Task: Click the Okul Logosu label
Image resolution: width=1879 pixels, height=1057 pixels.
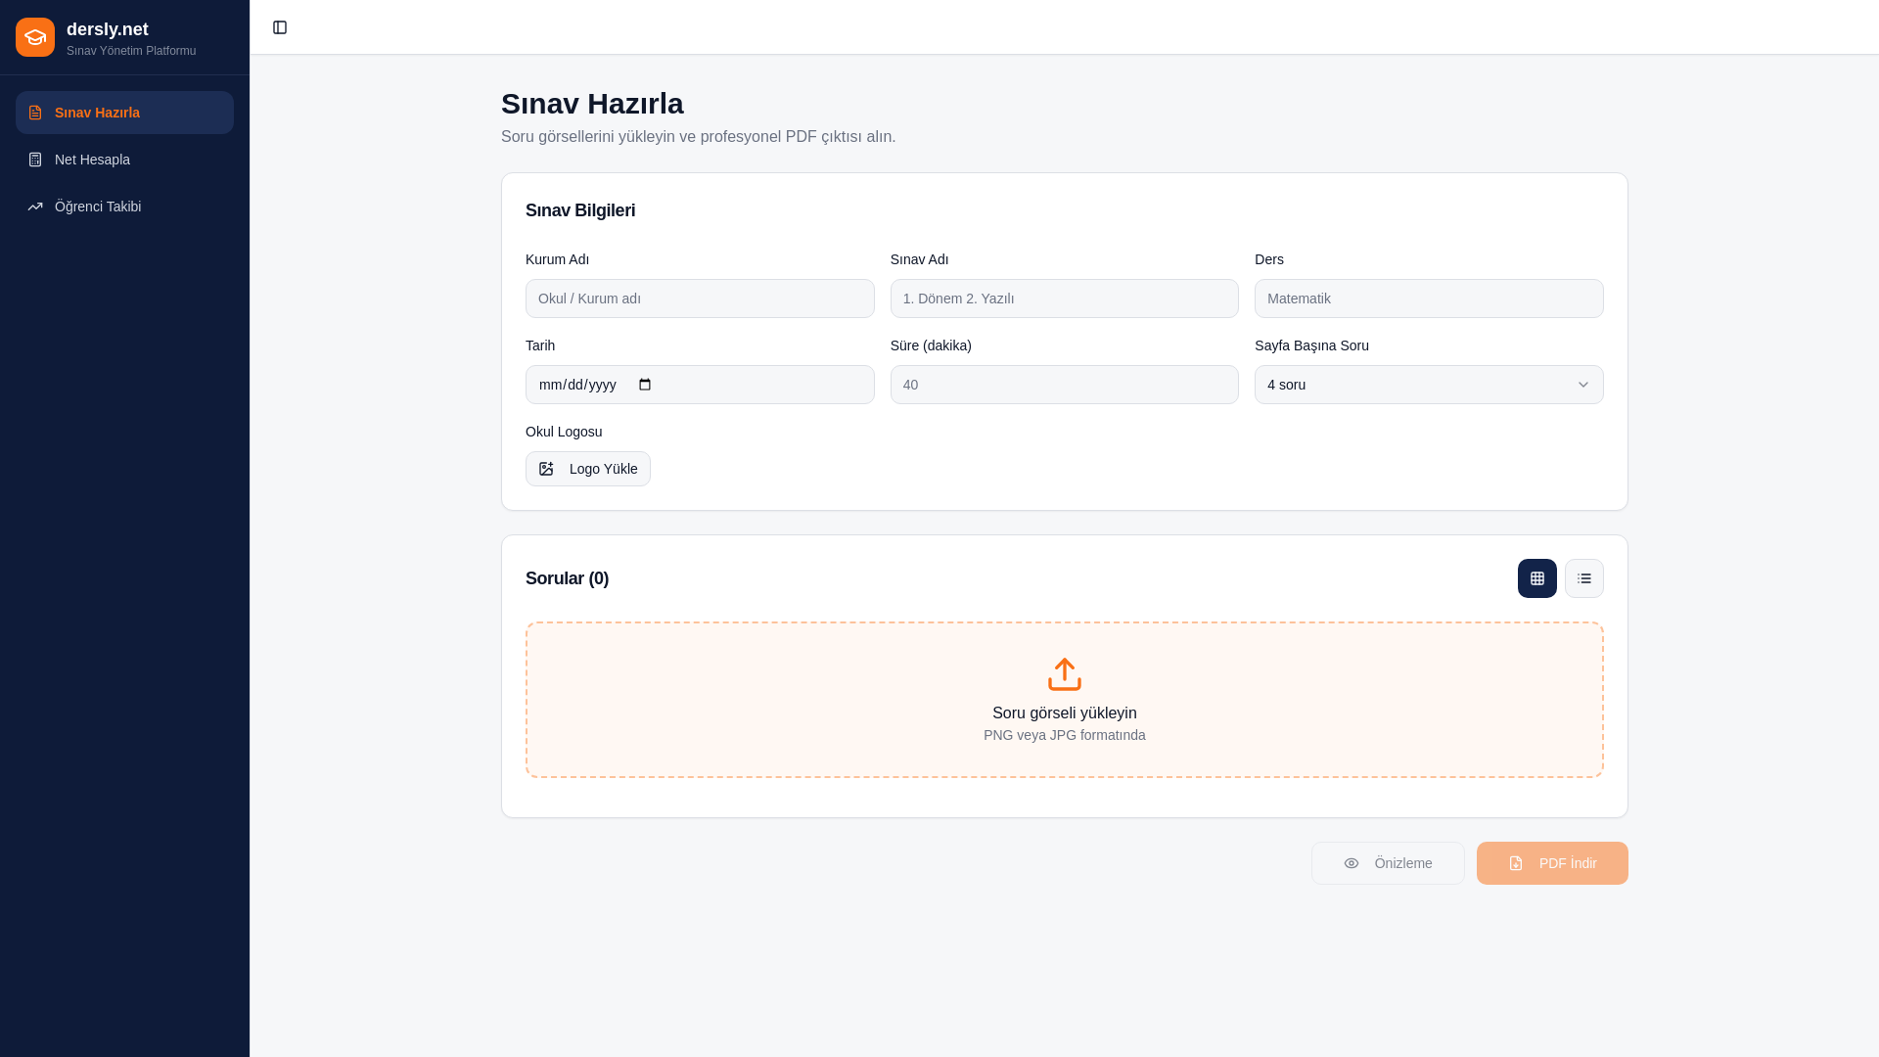Action: [x=564, y=432]
